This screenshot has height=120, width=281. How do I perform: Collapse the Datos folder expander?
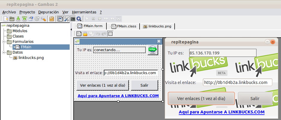tap(4, 52)
